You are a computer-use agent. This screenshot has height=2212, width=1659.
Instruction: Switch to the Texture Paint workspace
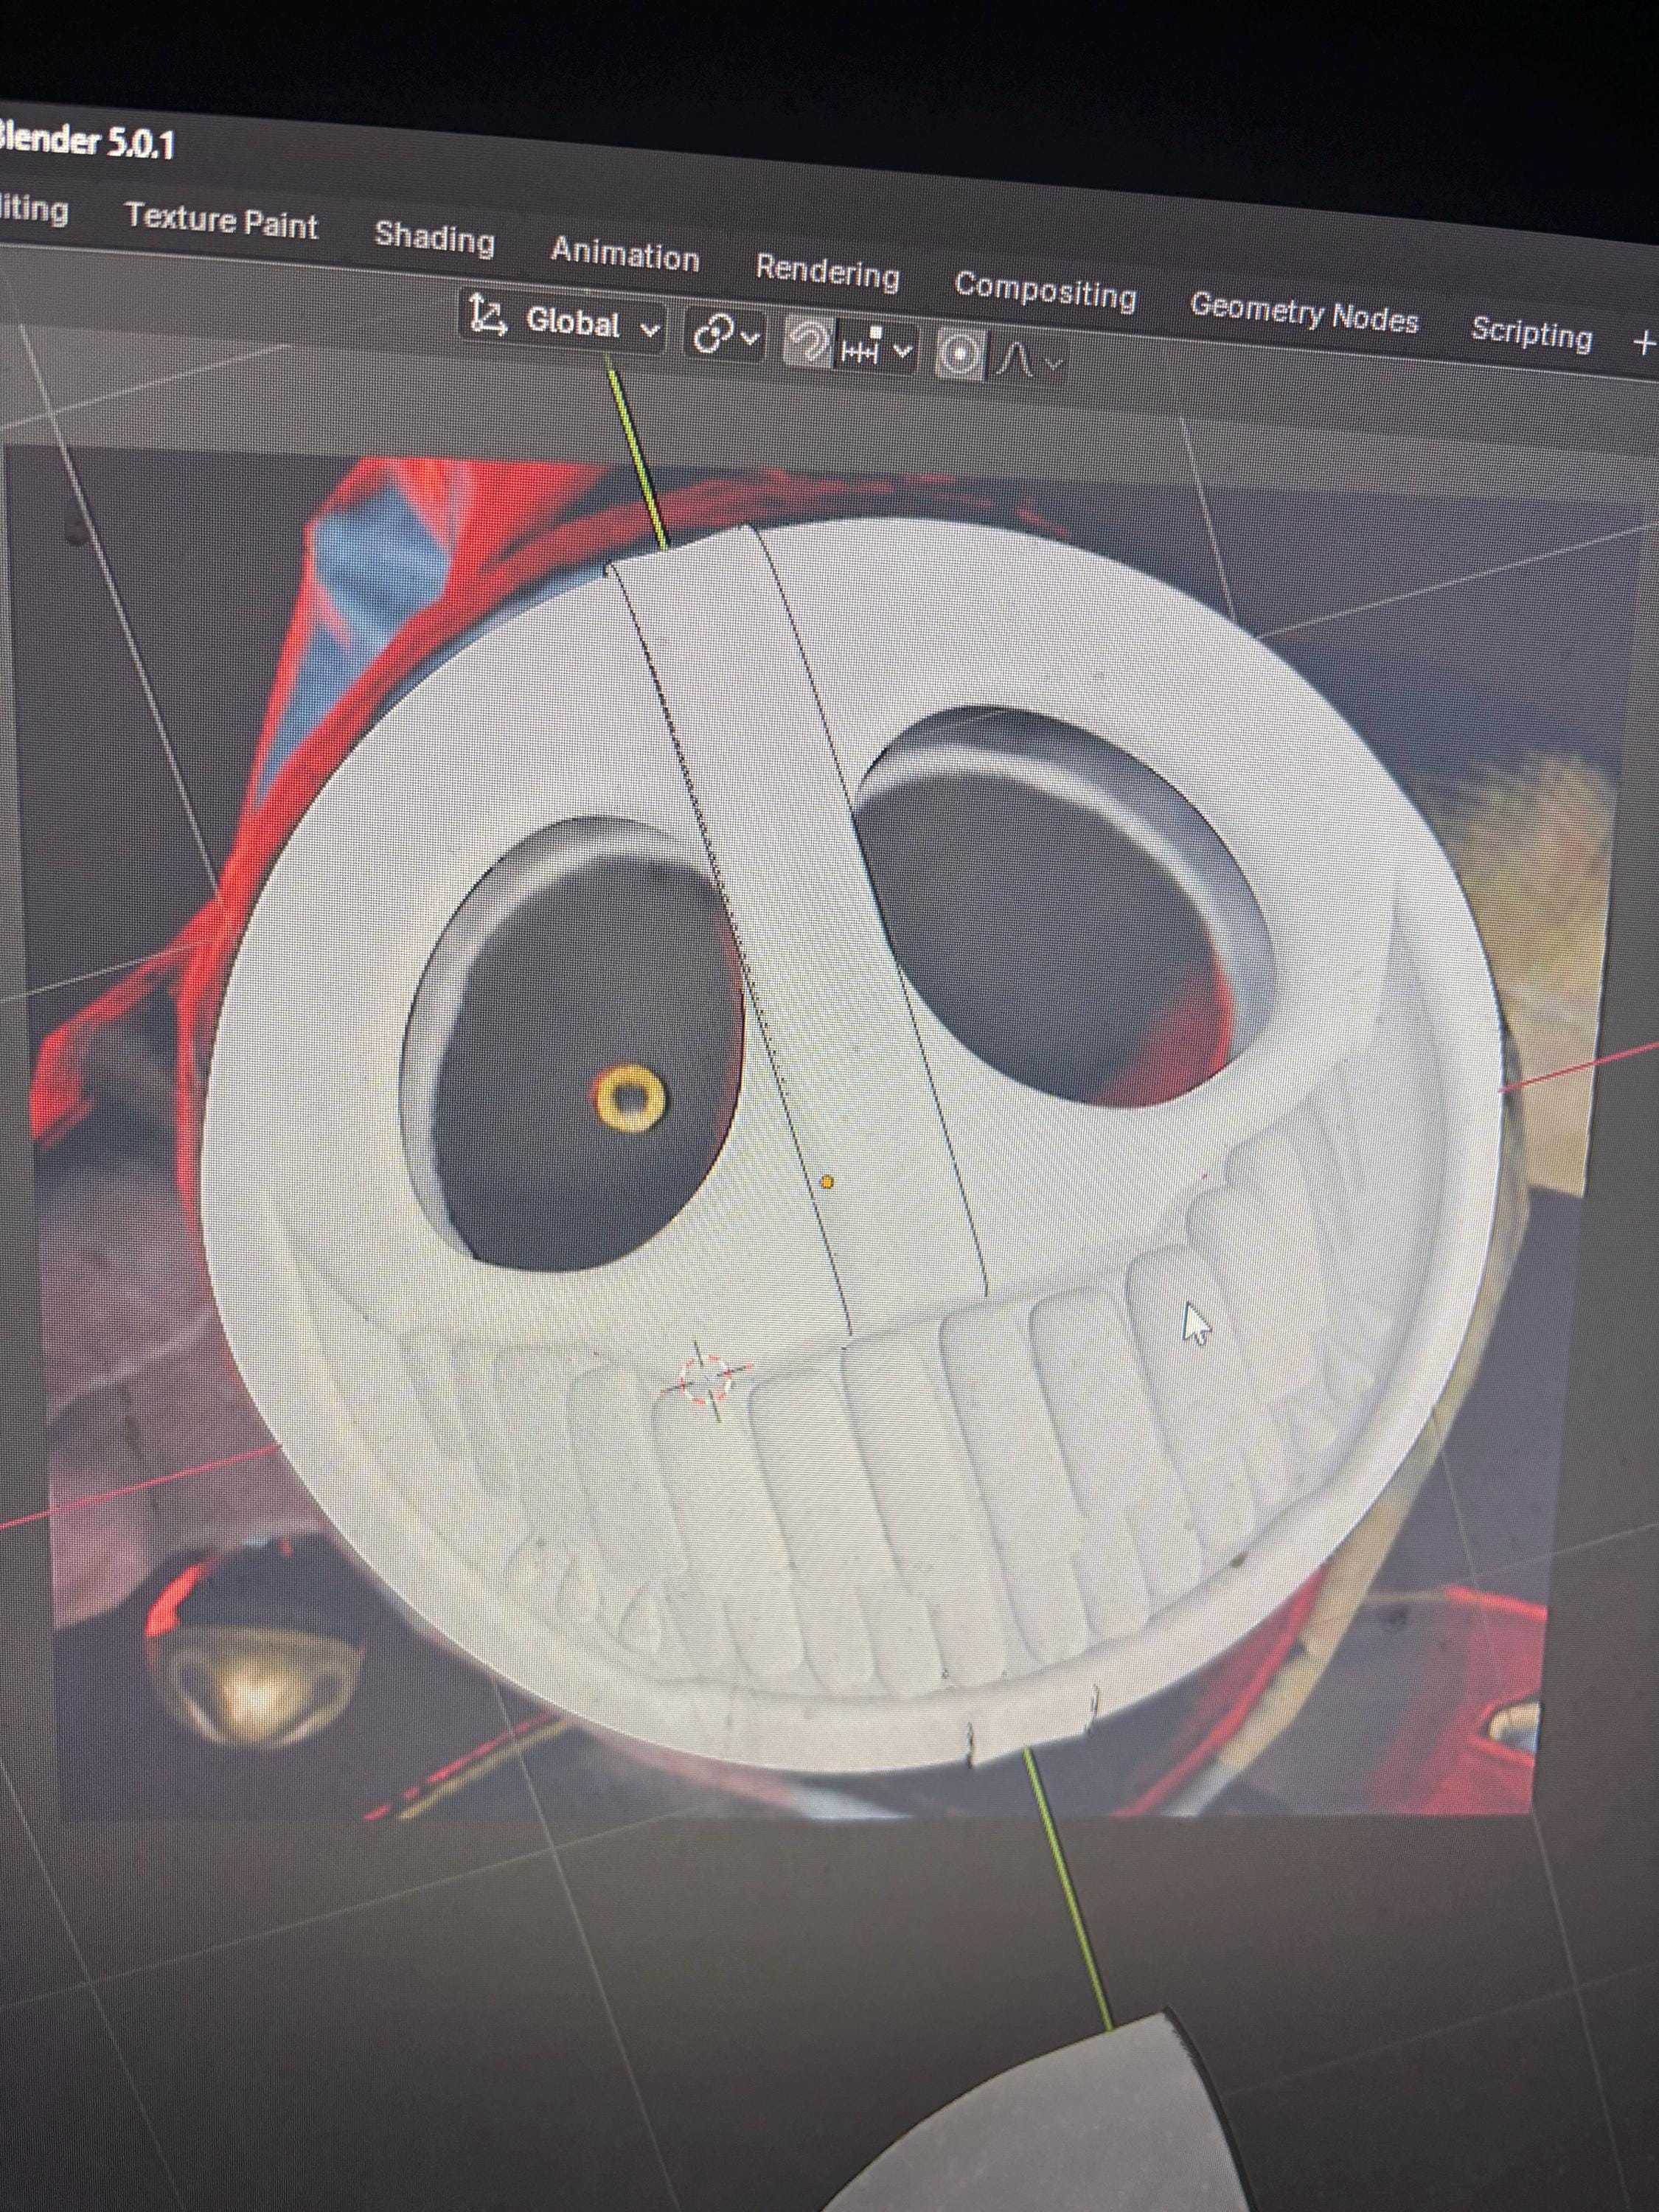(x=221, y=221)
